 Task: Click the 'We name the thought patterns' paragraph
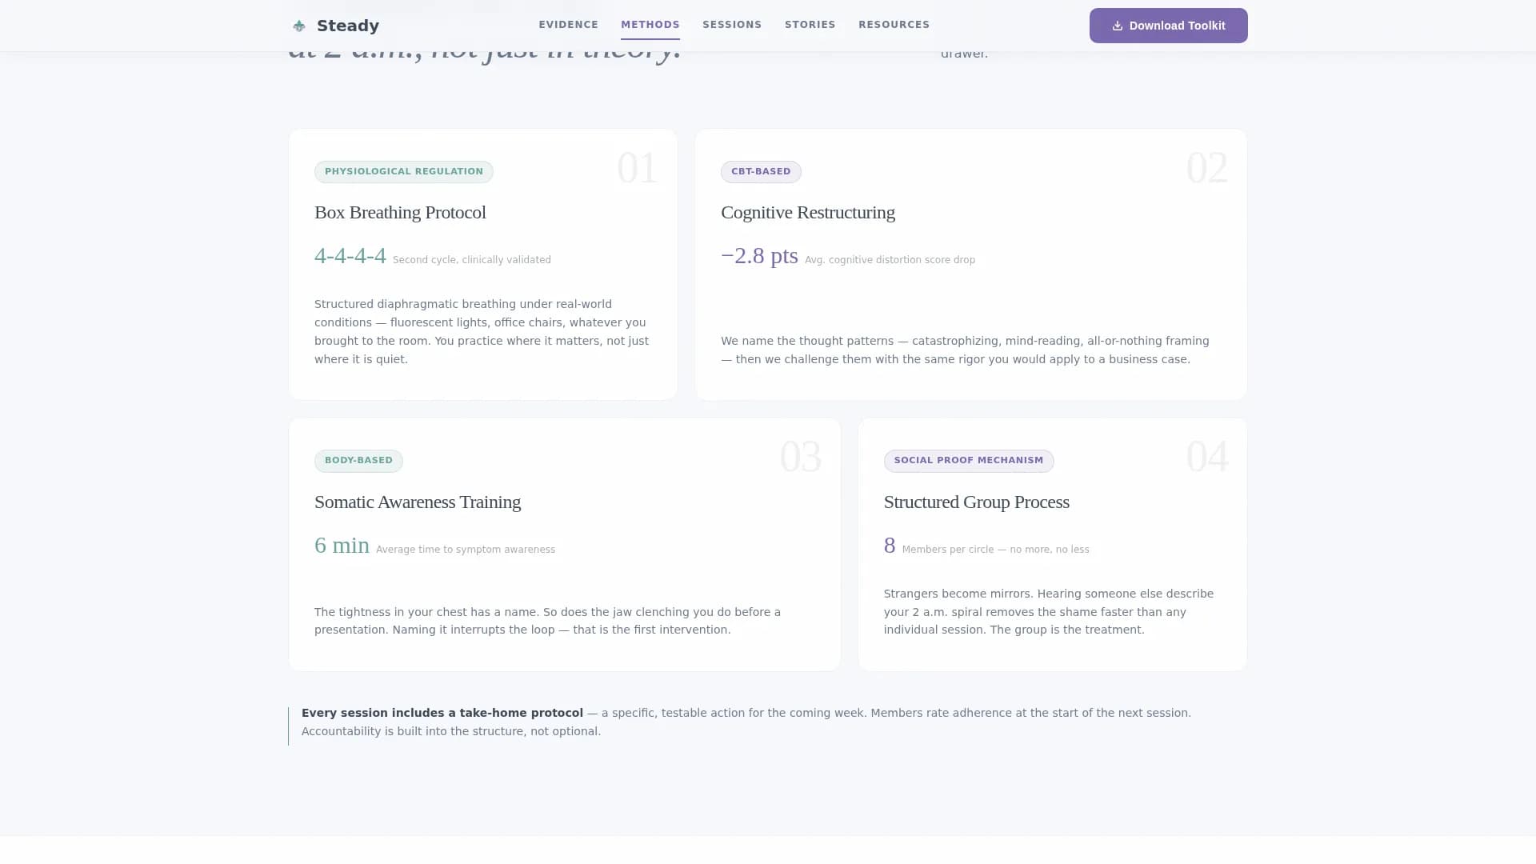pyautogui.click(x=965, y=350)
